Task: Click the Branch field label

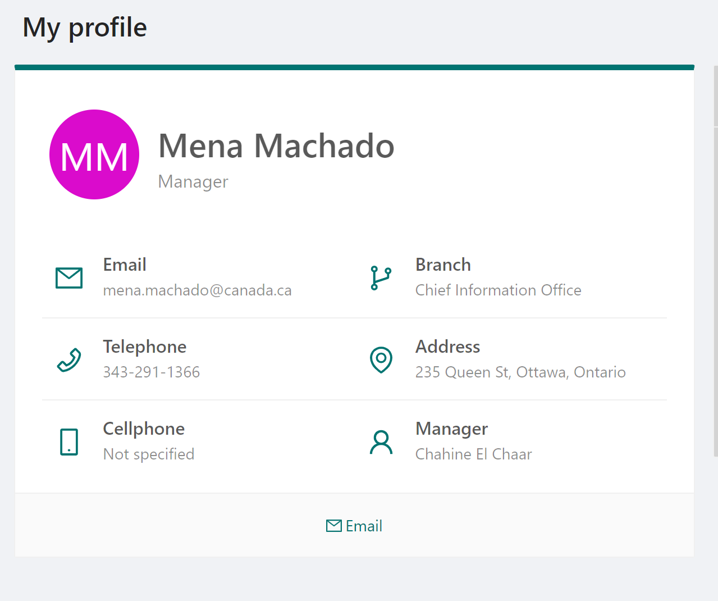Action: 443,265
